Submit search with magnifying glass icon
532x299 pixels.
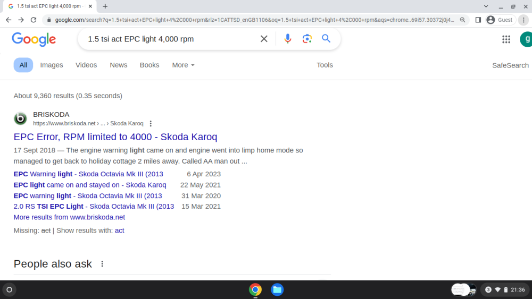326,39
